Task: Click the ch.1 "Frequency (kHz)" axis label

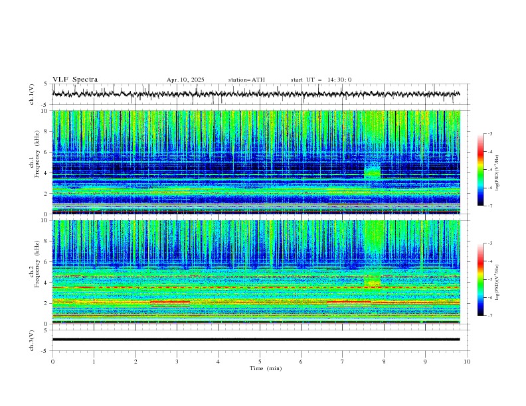Action: point(37,155)
